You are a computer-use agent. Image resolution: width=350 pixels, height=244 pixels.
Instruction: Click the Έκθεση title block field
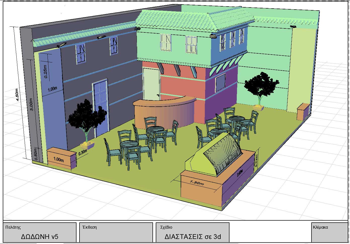(x=116, y=232)
